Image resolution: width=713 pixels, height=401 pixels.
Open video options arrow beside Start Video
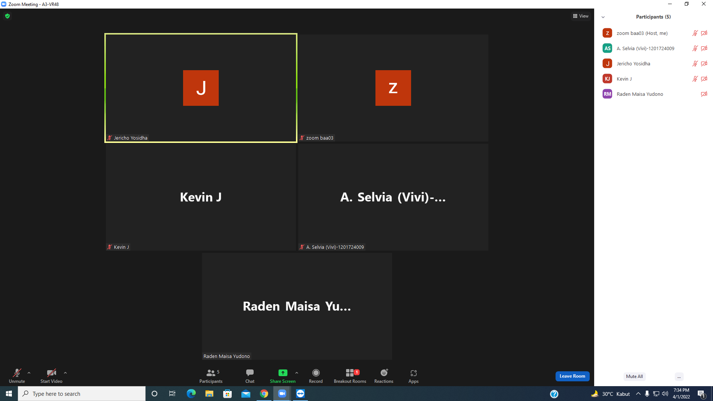65,373
